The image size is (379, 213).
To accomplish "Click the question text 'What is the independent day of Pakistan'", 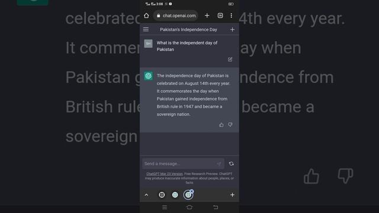I will [x=187, y=46].
